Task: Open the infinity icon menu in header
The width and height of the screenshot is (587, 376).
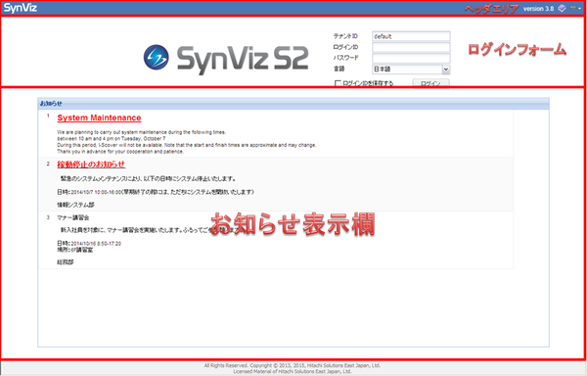Action: pyautogui.click(x=575, y=8)
